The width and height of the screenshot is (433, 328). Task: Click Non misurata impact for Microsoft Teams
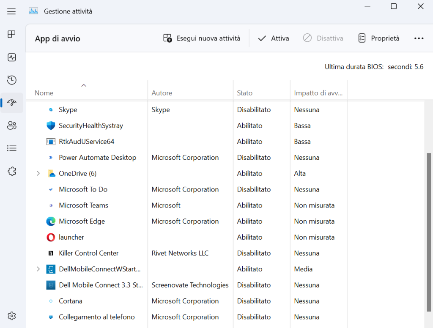tap(314, 205)
